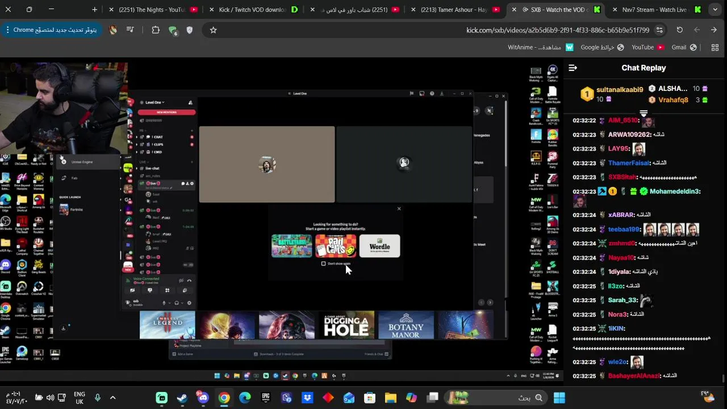This screenshot has height=409, width=727.
Task: Open Discord inbox icon in title bar
Action: click(x=421, y=94)
